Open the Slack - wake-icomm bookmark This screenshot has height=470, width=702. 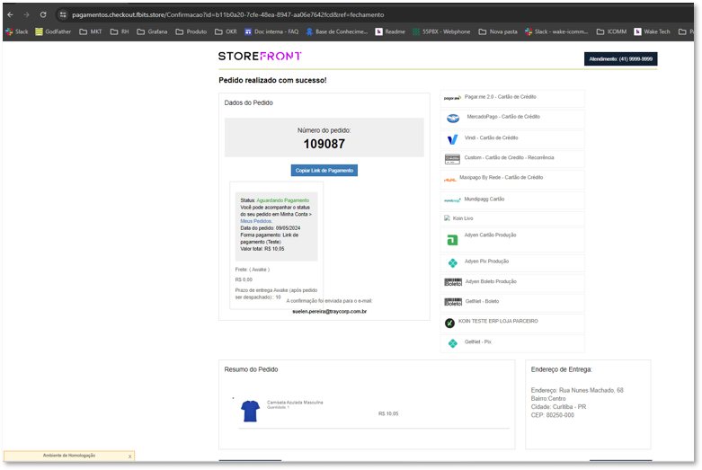556,31
